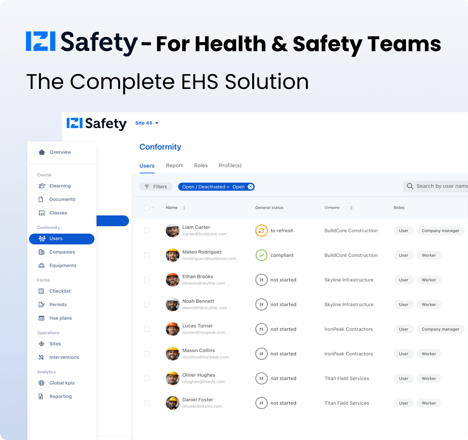Open the Permits icon in sidebar

pyautogui.click(x=42, y=305)
